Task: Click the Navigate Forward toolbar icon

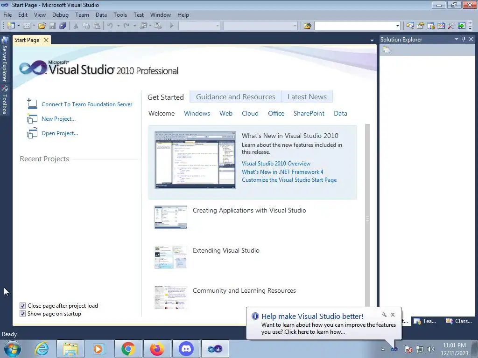Action: click(158, 26)
